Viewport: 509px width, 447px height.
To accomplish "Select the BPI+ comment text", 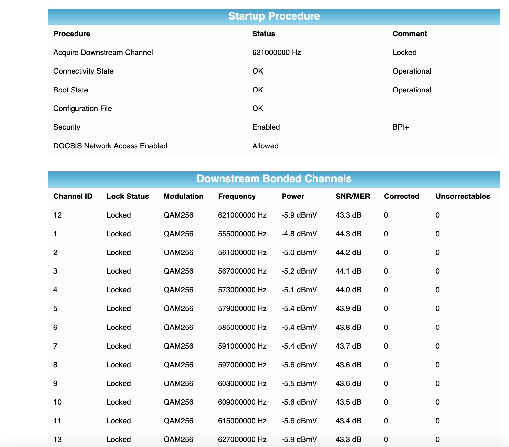I will 401,127.
